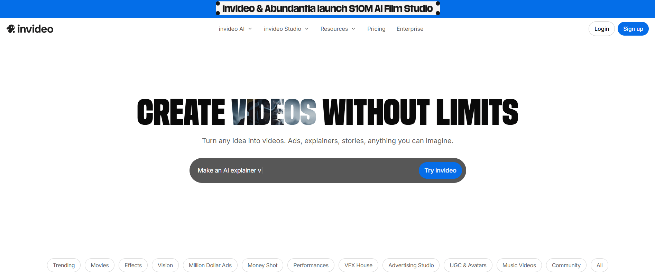The width and height of the screenshot is (655, 279).
Task: Select the Effects category chip
Action: click(x=133, y=265)
